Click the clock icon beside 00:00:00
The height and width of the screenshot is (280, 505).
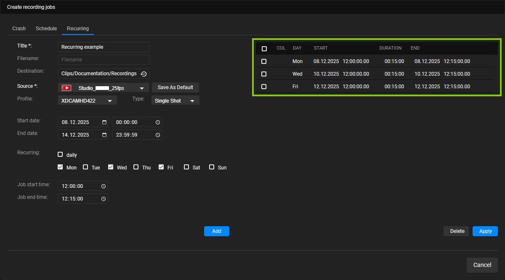(158, 122)
